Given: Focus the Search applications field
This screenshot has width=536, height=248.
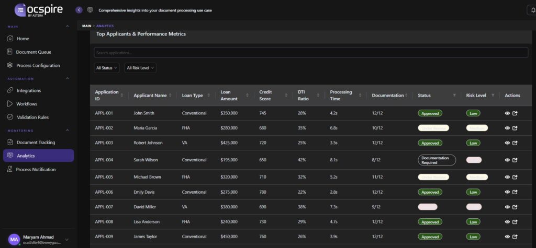Looking at the screenshot, I should tap(311, 53).
